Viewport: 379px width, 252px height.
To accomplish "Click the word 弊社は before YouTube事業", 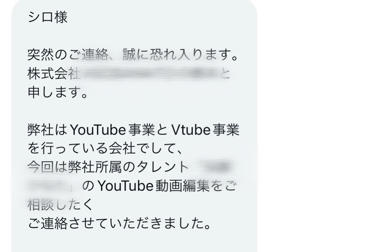I will click(48, 130).
